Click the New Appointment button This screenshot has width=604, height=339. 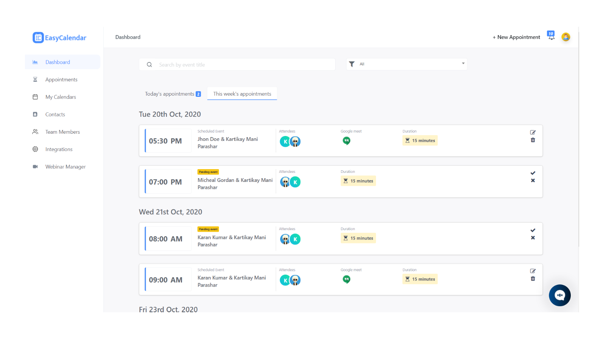516,37
